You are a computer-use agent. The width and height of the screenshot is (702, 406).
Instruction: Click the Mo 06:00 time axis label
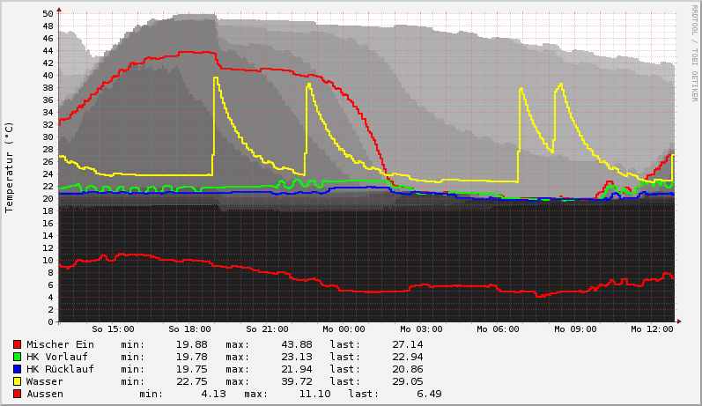tap(498, 329)
